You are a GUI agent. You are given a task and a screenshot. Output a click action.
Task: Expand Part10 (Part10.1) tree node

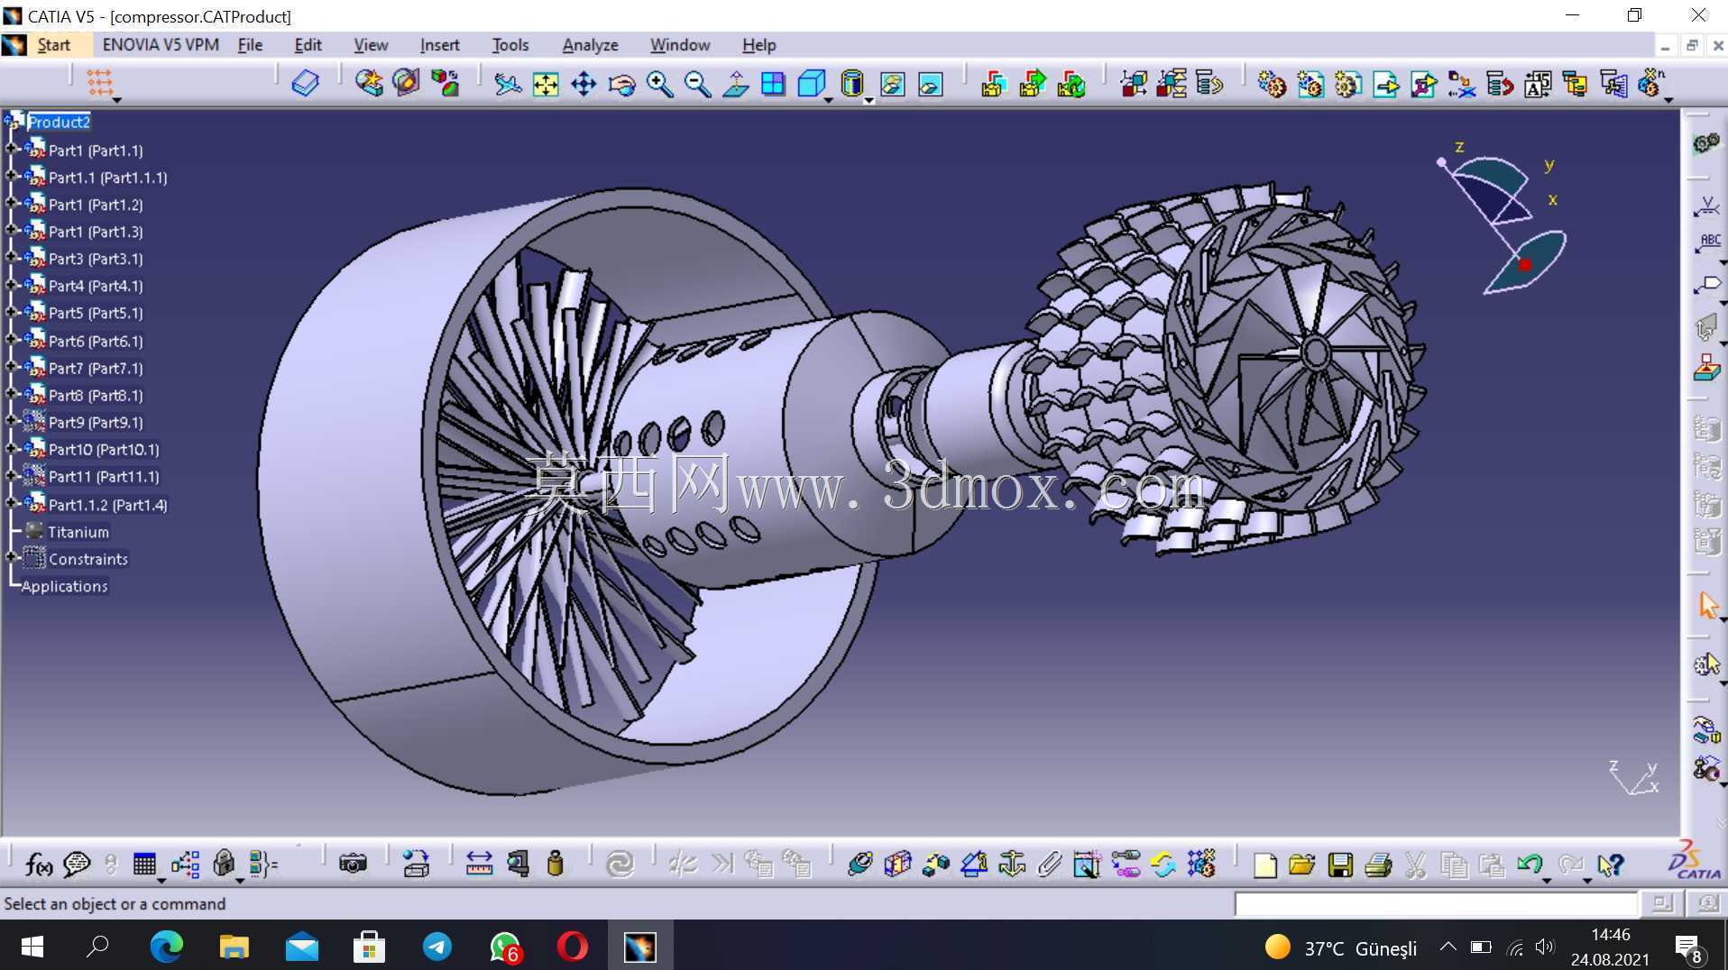(11, 448)
